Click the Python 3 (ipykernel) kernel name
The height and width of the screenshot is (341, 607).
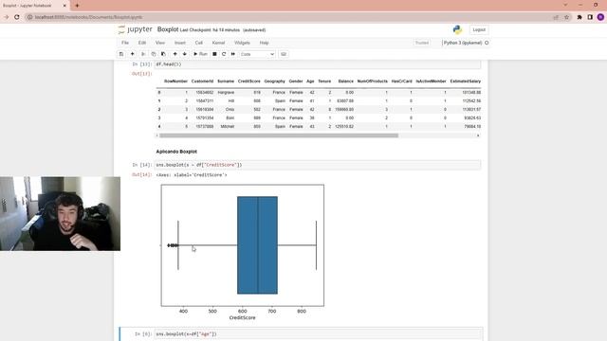[x=463, y=43]
